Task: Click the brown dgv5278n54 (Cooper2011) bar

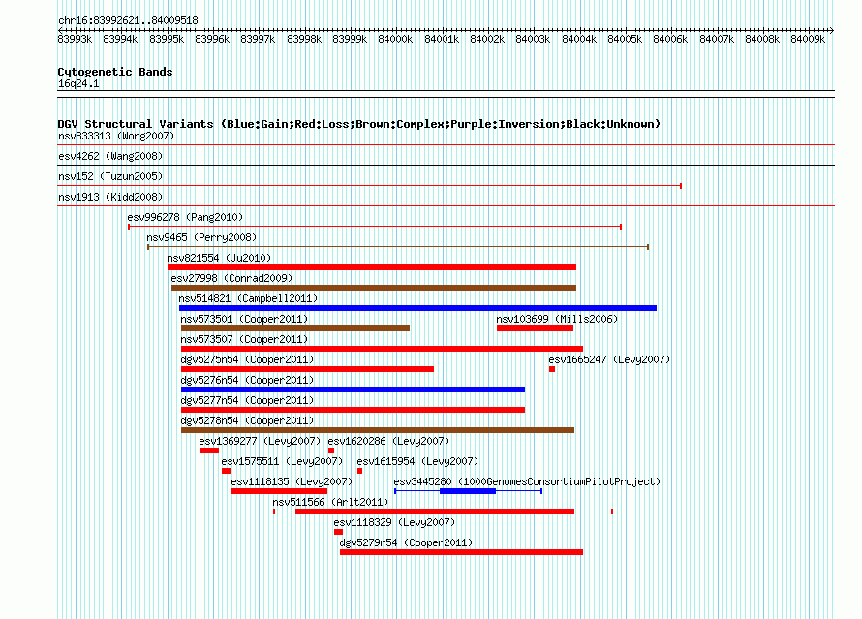Action: pos(378,430)
